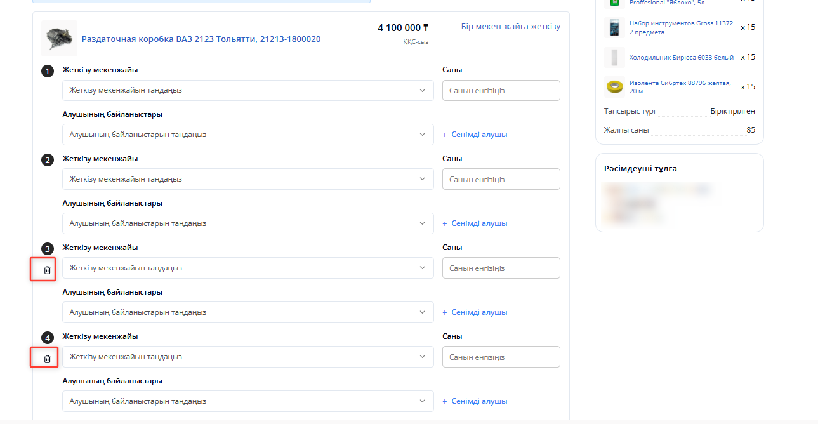Click the transfer case product thumbnail
Image resolution: width=818 pixels, height=424 pixels.
click(x=59, y=38)
